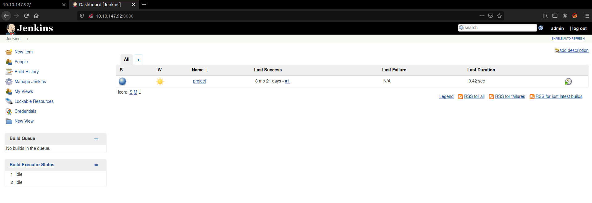The width and height of the screenshot is (592, 203).
Task: Close the Dashboard [Jenkins] tab
Action: point(133,5)
